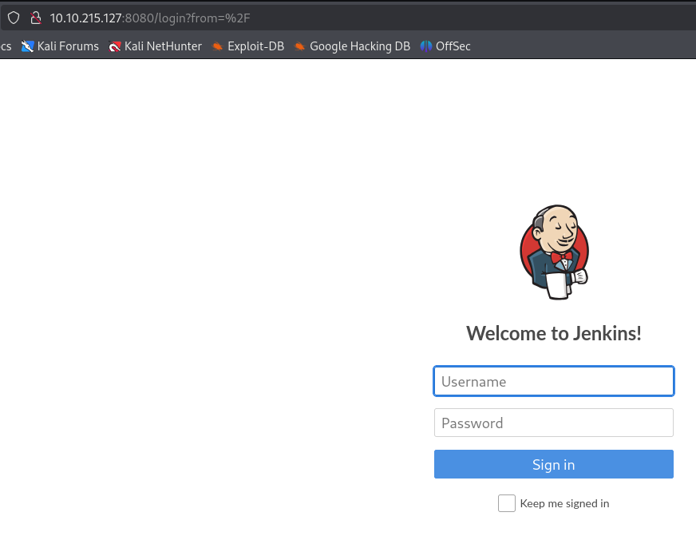
Task: Click the Kali Forums bookmark favicon
Action: pos(28,46)
